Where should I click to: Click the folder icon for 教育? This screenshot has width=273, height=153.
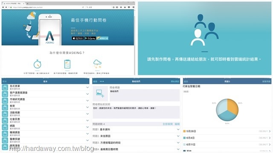pyautogui.click(x=5, y=107)
